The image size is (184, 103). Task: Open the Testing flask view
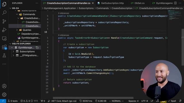coord(4,56)
